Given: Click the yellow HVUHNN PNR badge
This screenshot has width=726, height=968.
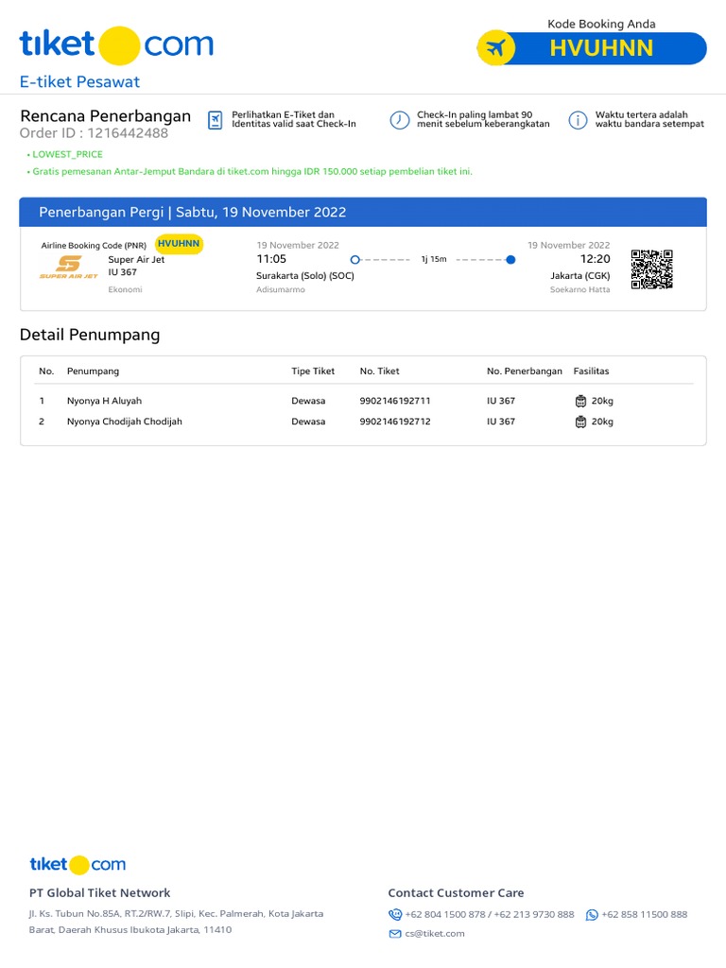Looking at the screenshot, I should tap(179, 244).
